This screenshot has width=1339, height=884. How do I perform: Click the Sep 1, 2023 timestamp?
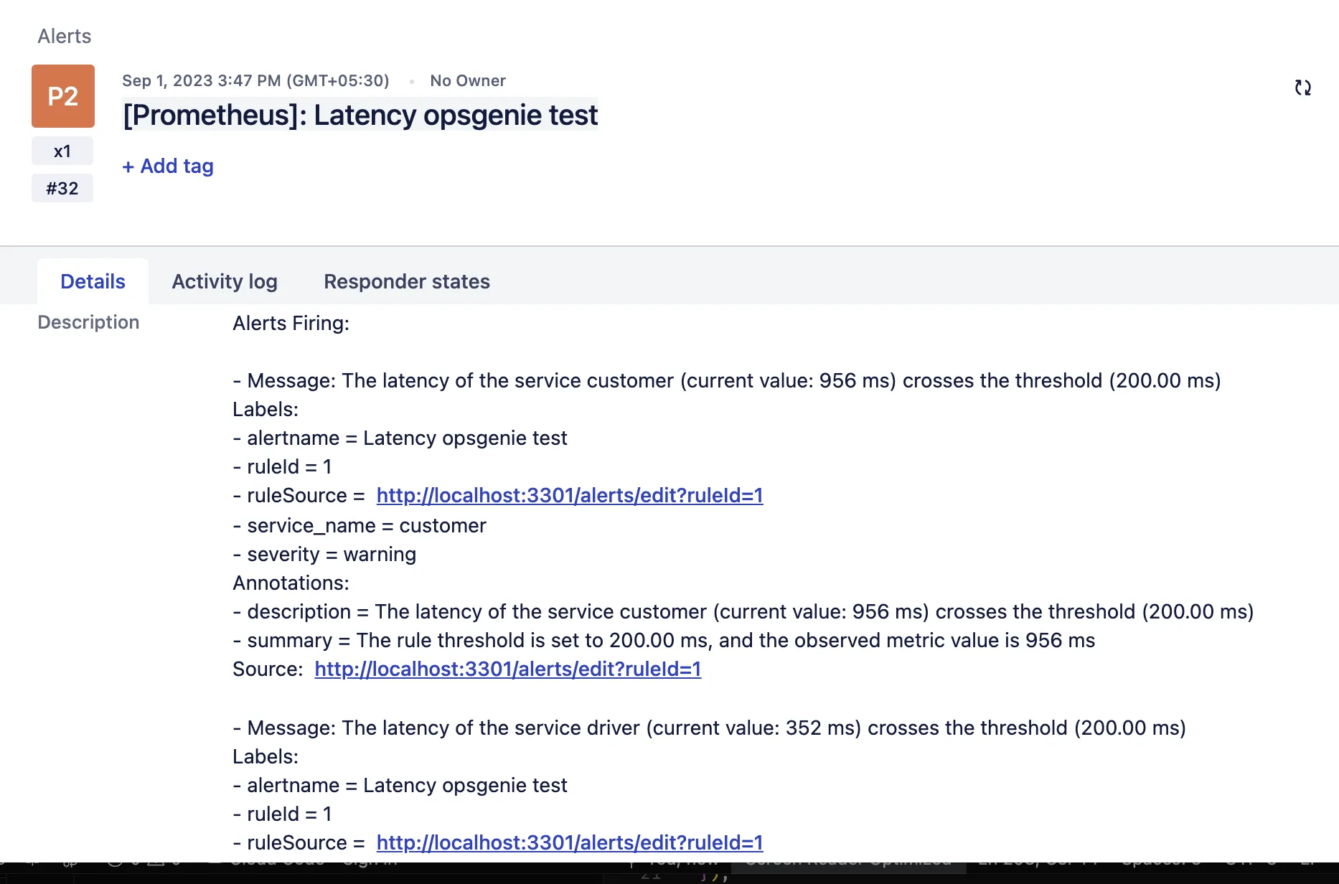(255, 80)
